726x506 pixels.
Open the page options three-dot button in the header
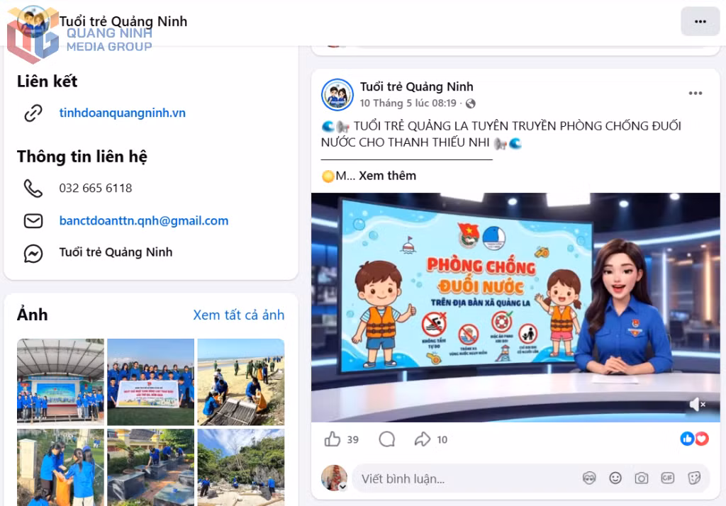(700, 21)
